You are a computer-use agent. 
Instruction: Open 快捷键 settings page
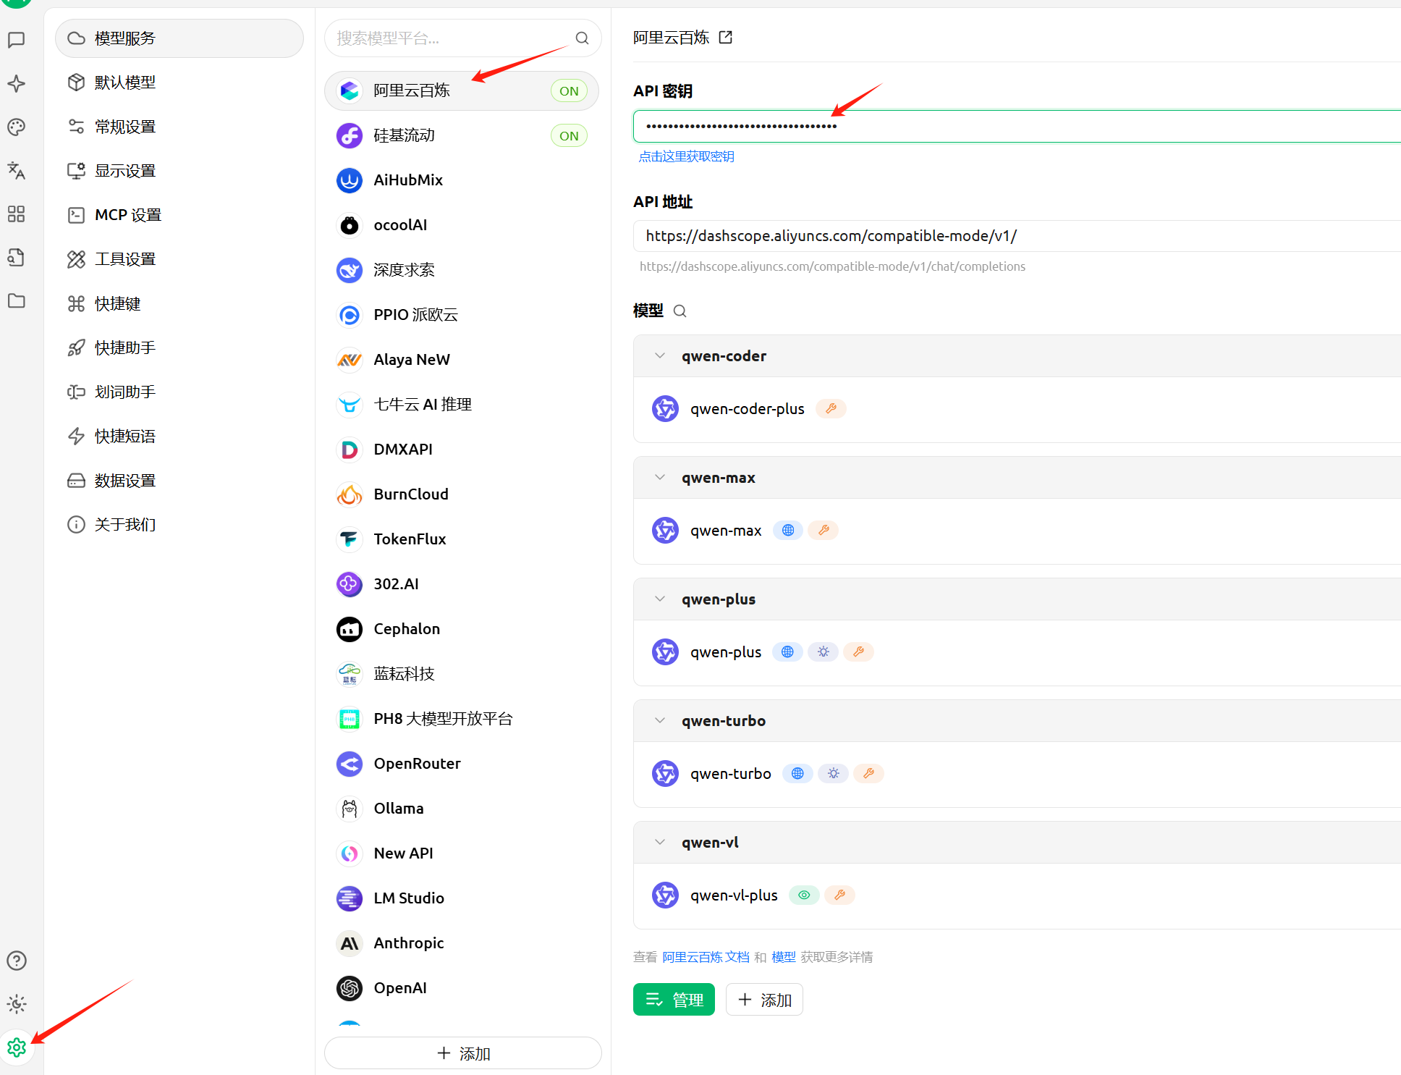click(179, 303)
